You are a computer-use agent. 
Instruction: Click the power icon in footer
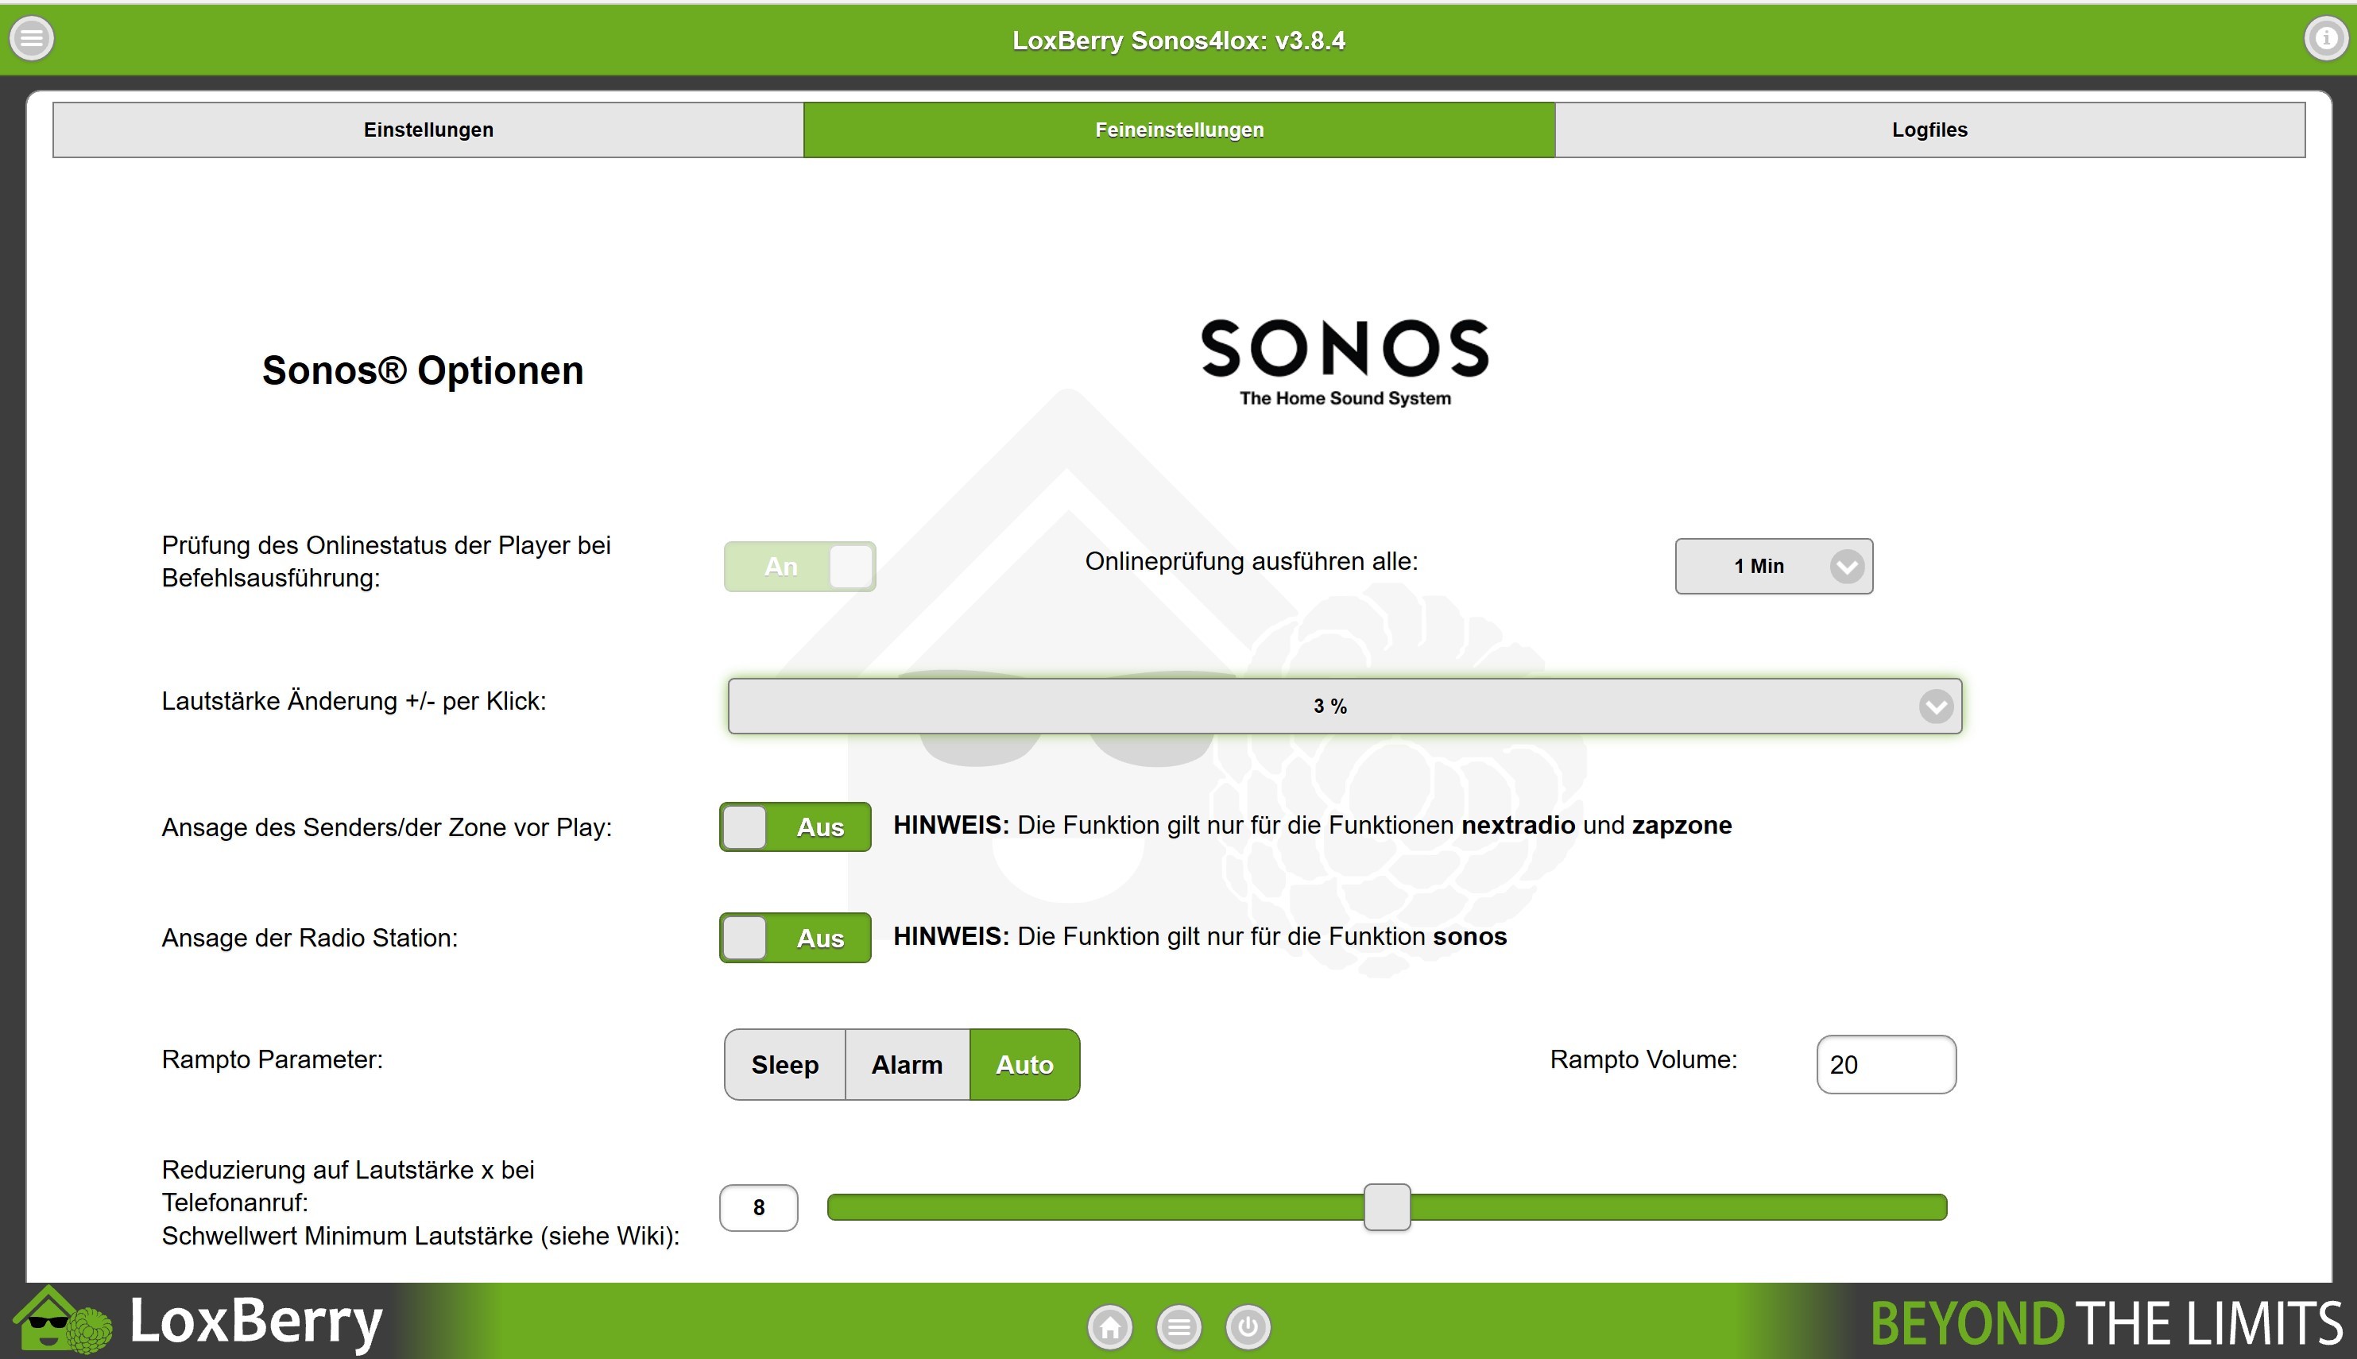pos(1248,1326)
